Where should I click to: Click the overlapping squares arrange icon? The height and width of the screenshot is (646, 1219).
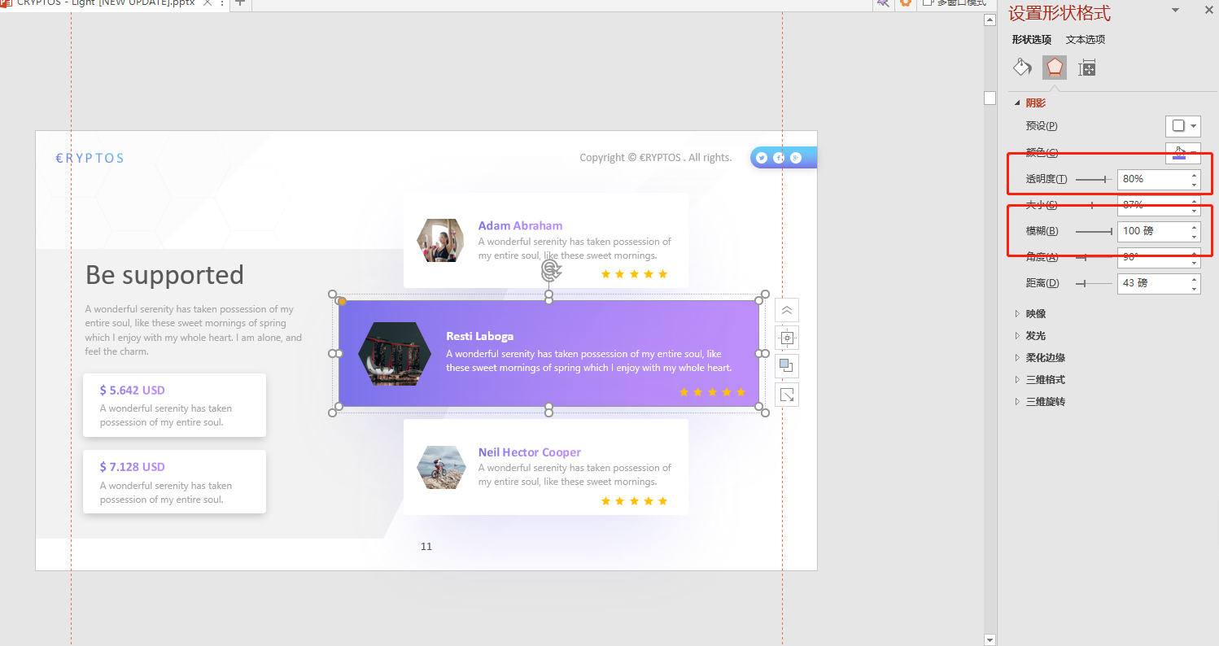click(787, 366)
